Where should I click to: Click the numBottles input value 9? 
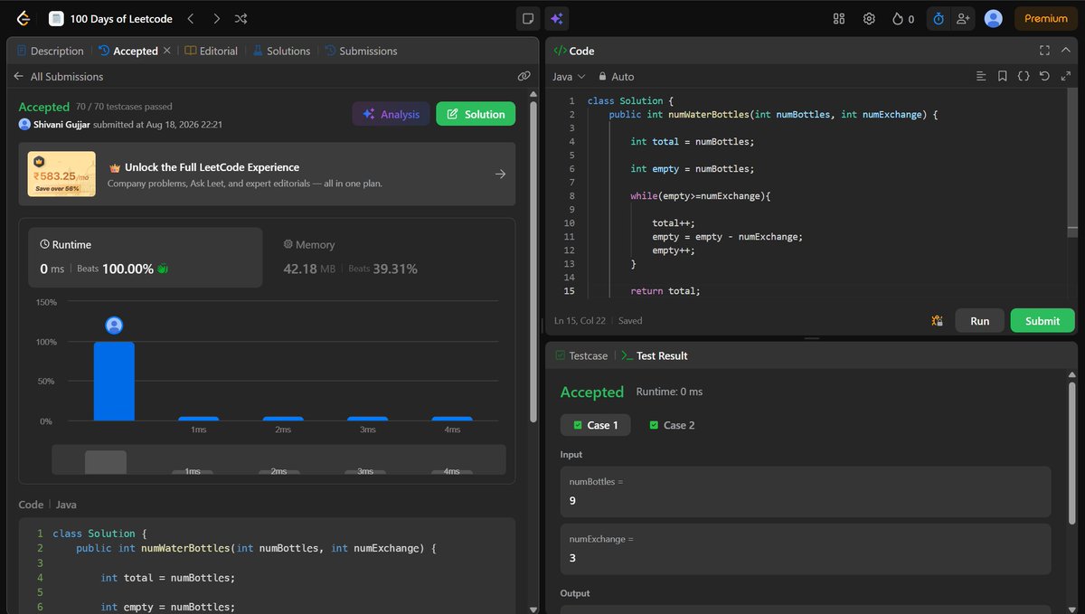tap(806, 492)
